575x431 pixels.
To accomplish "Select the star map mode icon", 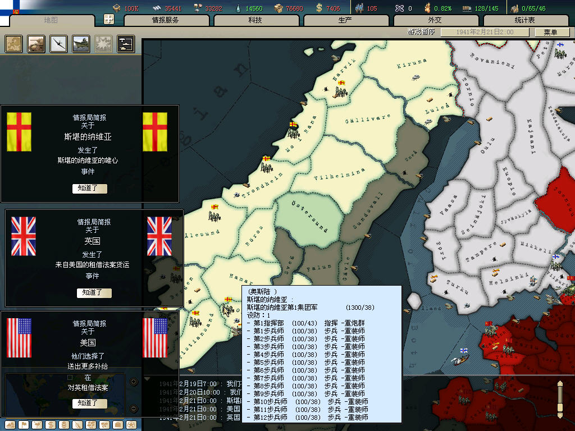I will tap(131, 424).
